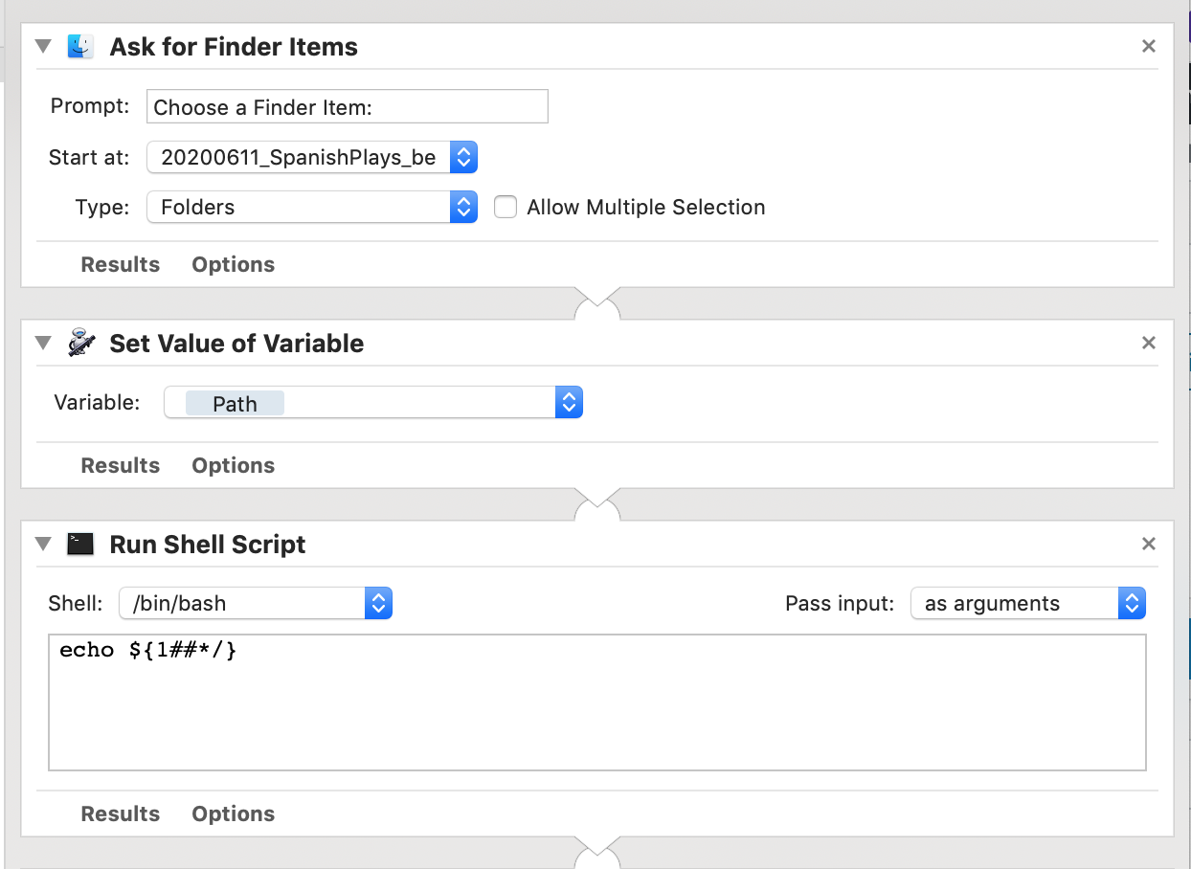Remove the Run Shell Script action
The width and height of the screenshot is (1191, 869).
(1149, 544)
